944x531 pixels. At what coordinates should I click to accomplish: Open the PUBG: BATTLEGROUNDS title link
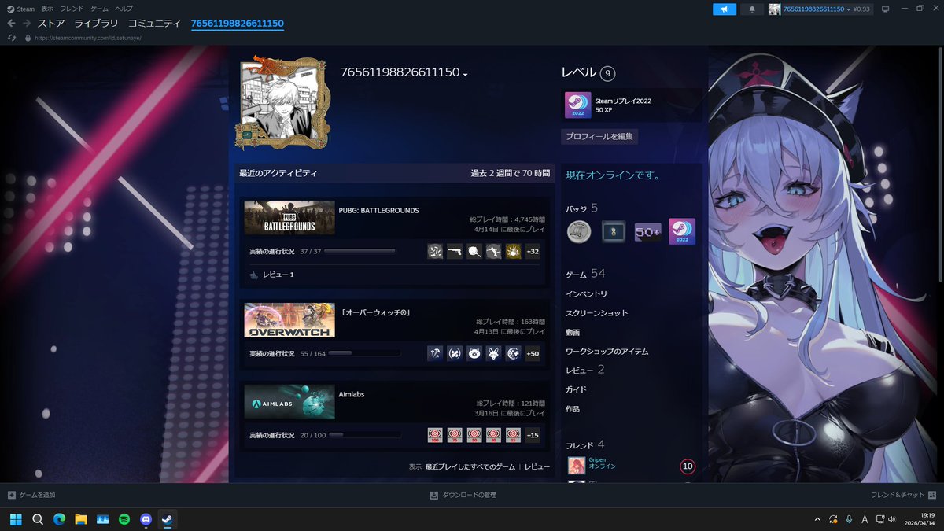click(378, 210)
